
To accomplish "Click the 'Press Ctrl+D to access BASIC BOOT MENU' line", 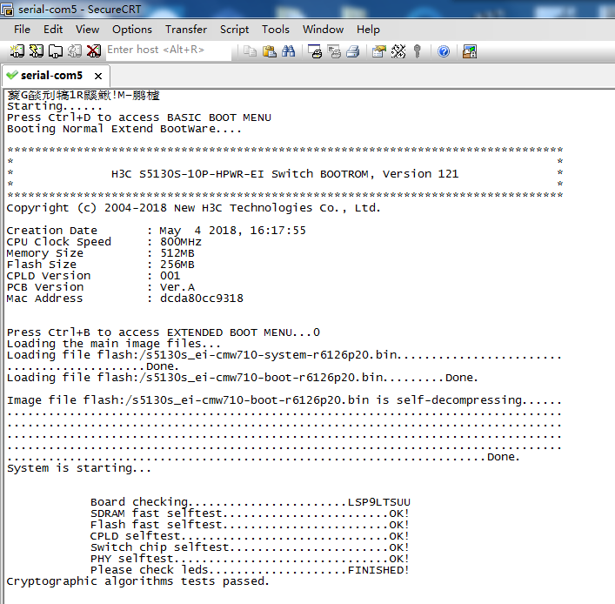I will tap(139, 117).
